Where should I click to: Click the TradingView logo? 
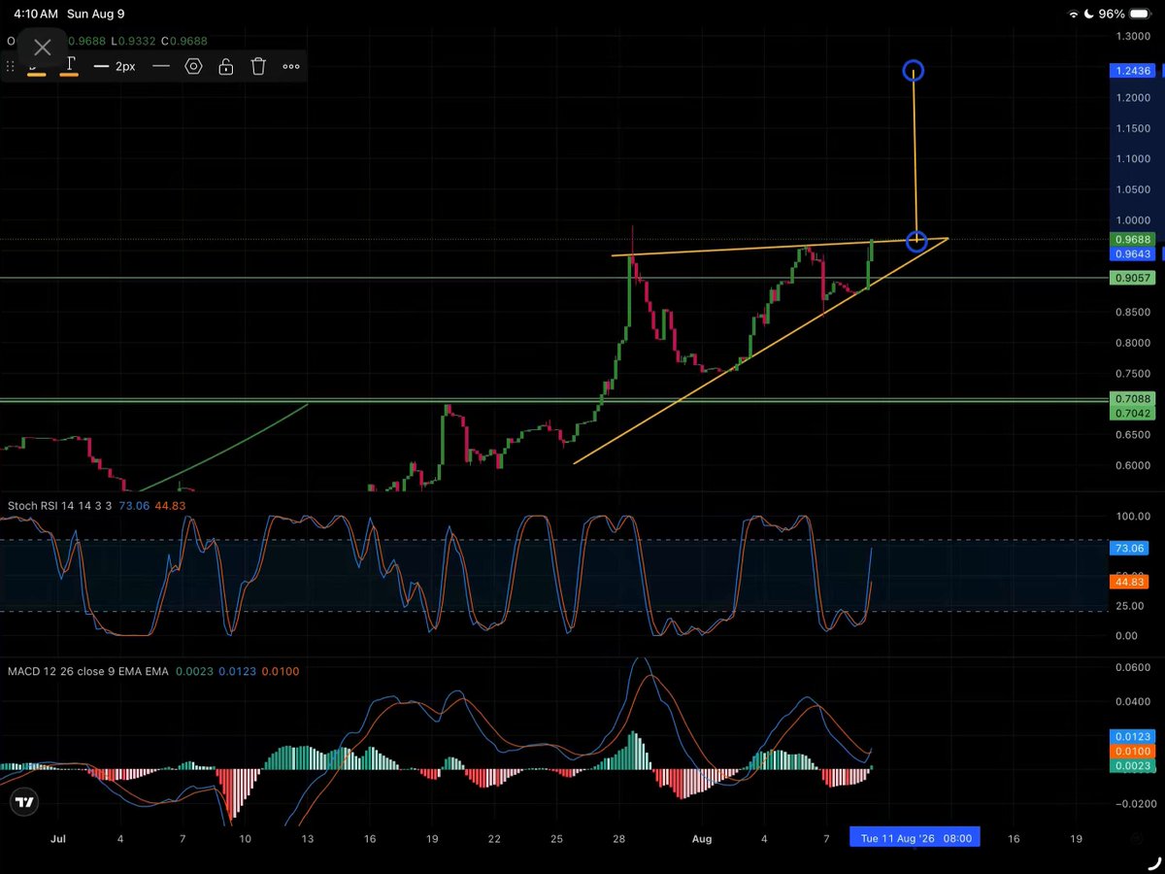[x=24, y=802]
